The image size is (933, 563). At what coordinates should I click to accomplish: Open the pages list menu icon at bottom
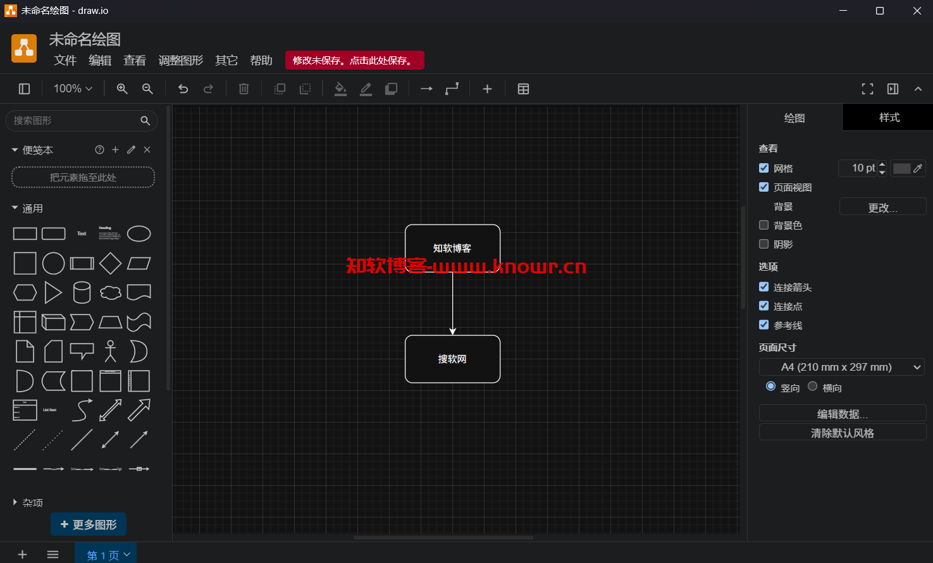[53, 555]
